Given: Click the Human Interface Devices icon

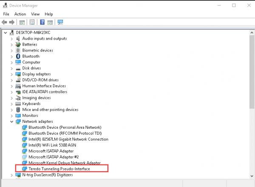Looking at the screenshot, I should [18, 86].
